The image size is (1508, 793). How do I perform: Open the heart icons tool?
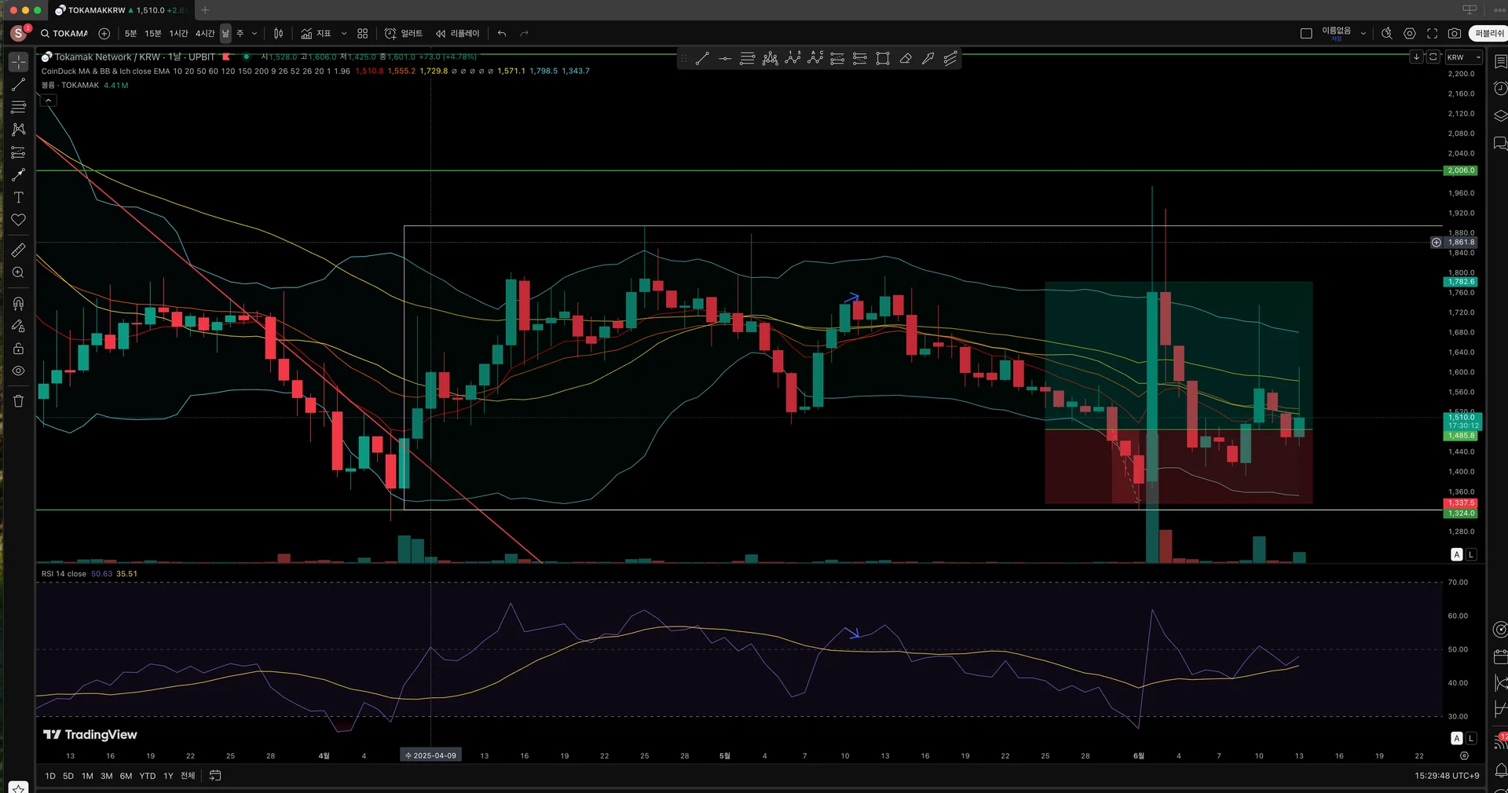pyautogui.click(x=19, y=220)
